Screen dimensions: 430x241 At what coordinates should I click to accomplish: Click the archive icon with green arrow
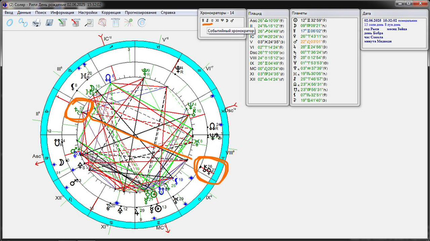63,23
